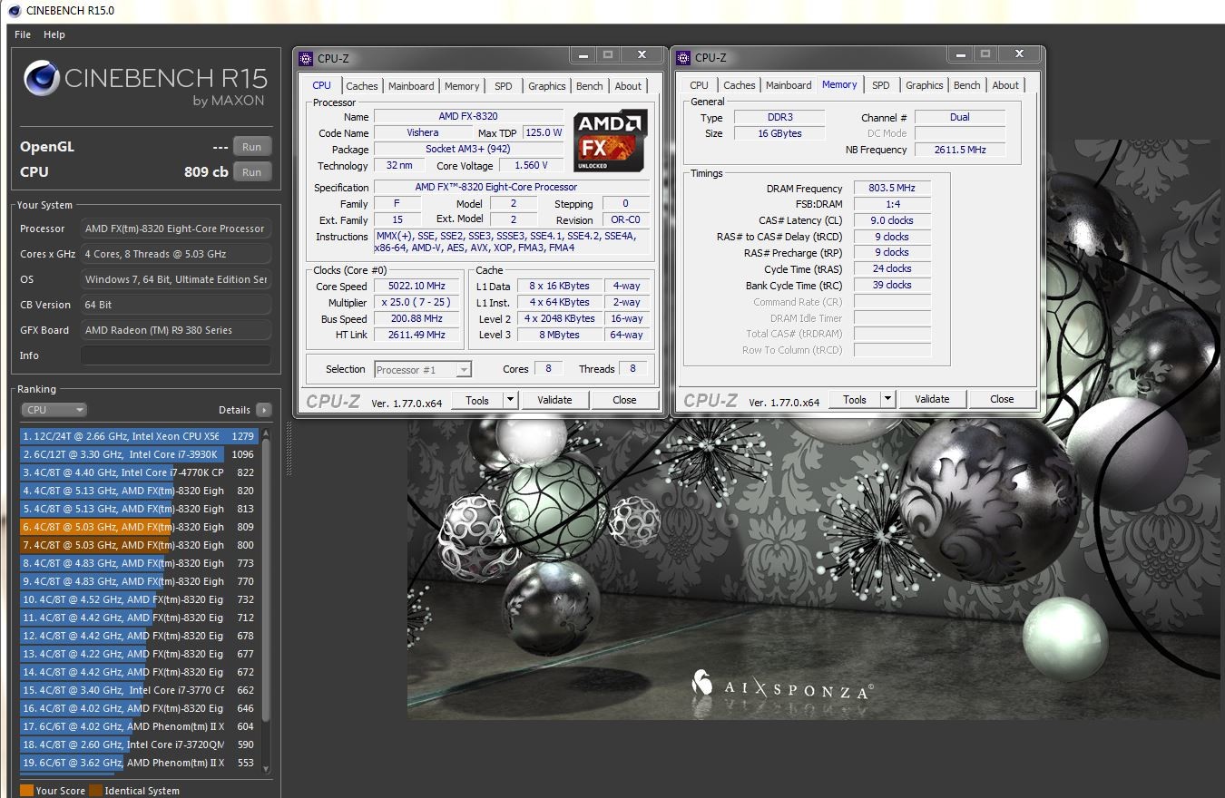Screen dimensions: 1225x798
Task: Select the Caches tab in Memory CPU-Z window
Action: [x=739, y=85]
